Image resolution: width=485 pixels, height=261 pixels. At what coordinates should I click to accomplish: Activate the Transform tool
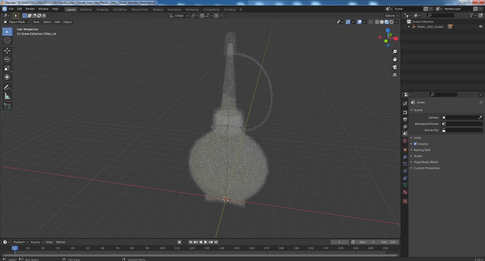click(7, 77)
